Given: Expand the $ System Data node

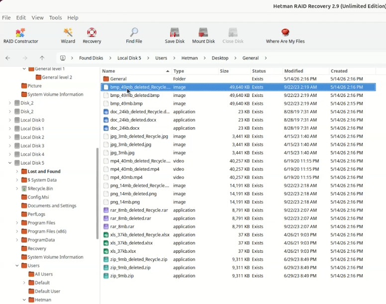Looking at the screenshot, I should coord(17,180).
